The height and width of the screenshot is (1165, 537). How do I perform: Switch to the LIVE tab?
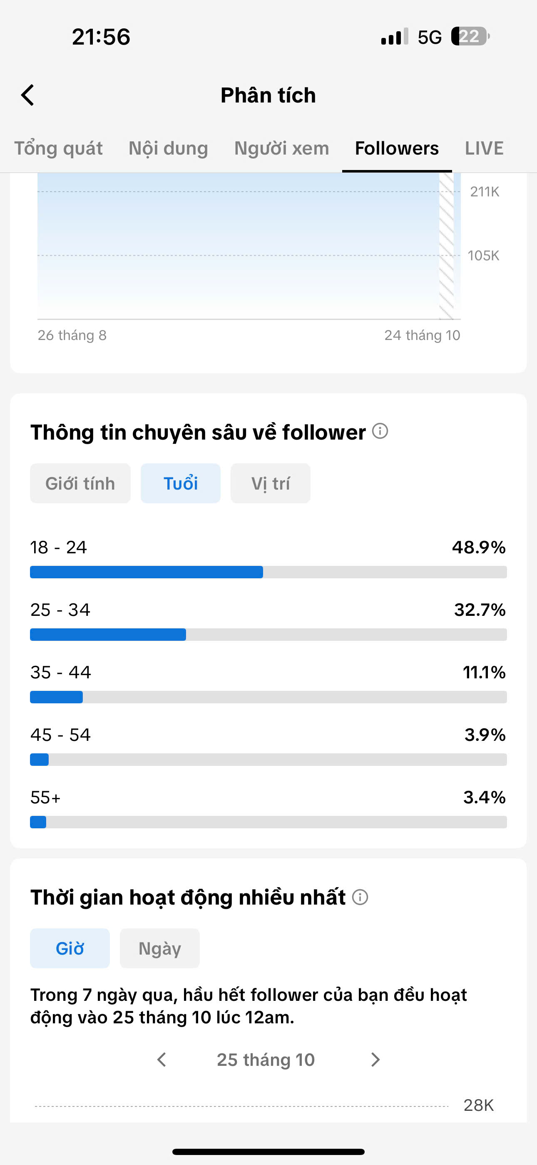click(484, 148)
